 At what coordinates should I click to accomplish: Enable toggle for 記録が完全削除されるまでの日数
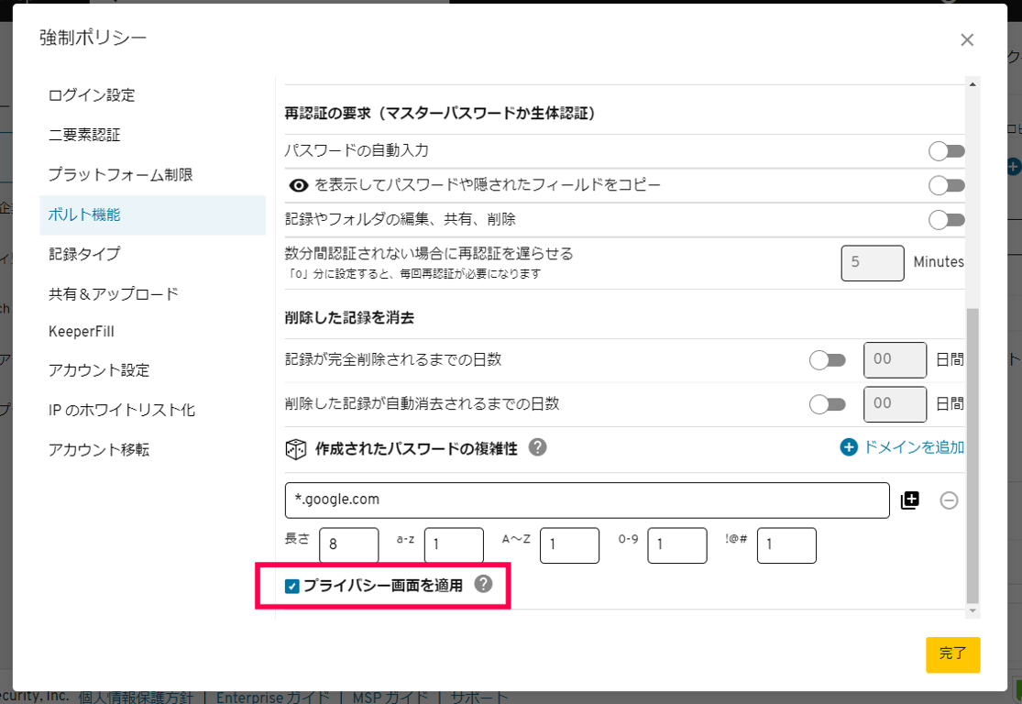point(828,360)
